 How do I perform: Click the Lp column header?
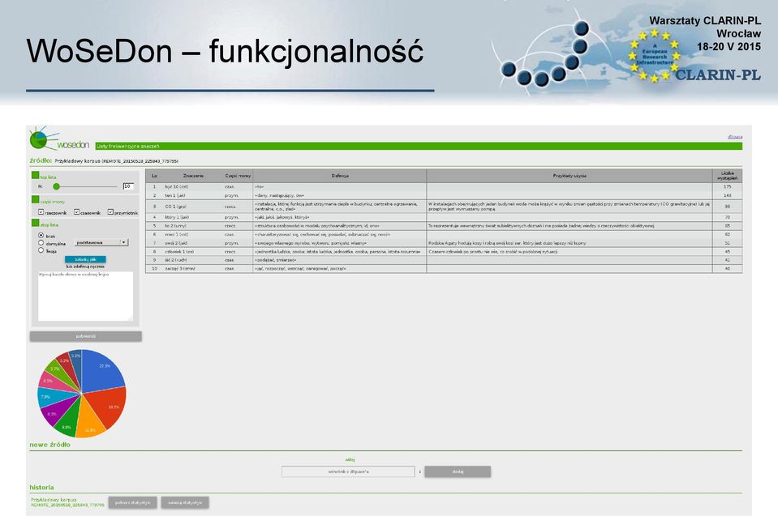pyautogui.click(x=154, y=176)
